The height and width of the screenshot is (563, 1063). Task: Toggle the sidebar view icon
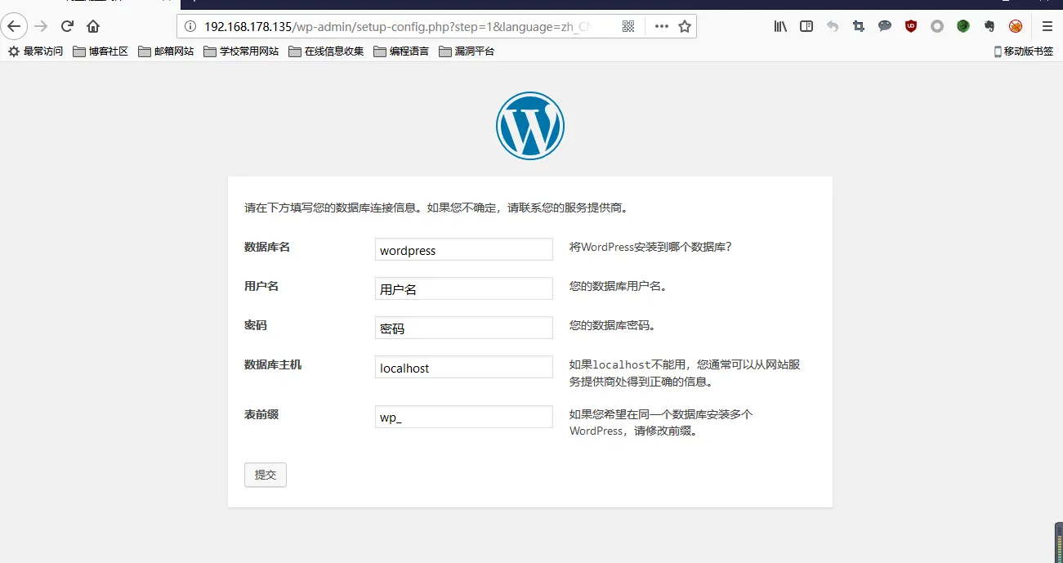[806, 26]
